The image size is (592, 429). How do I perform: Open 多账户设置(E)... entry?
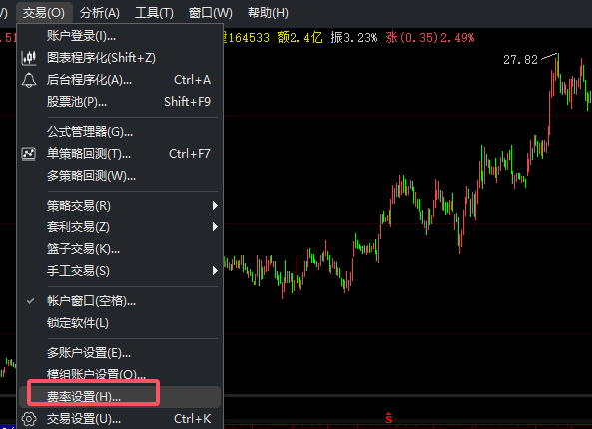119,353
